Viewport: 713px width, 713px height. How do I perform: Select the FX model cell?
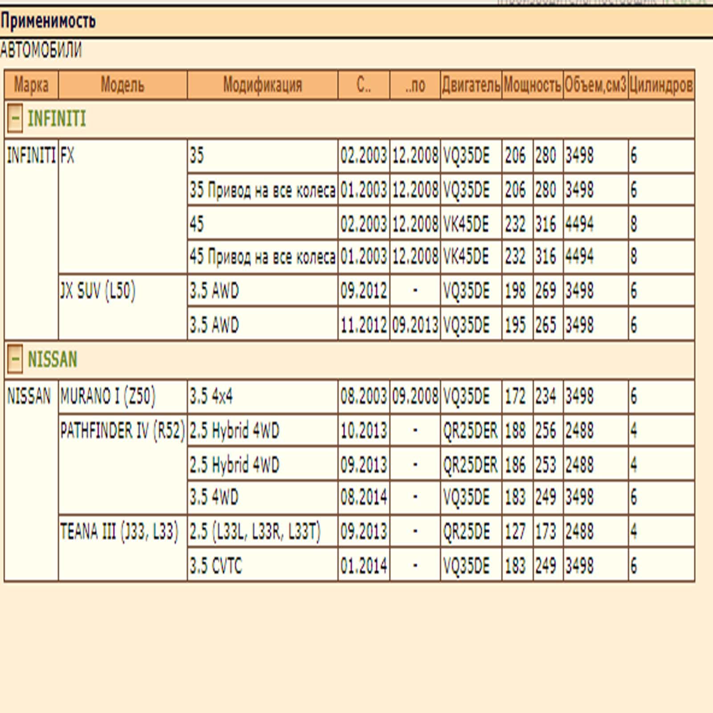click(x=123, y=206)
